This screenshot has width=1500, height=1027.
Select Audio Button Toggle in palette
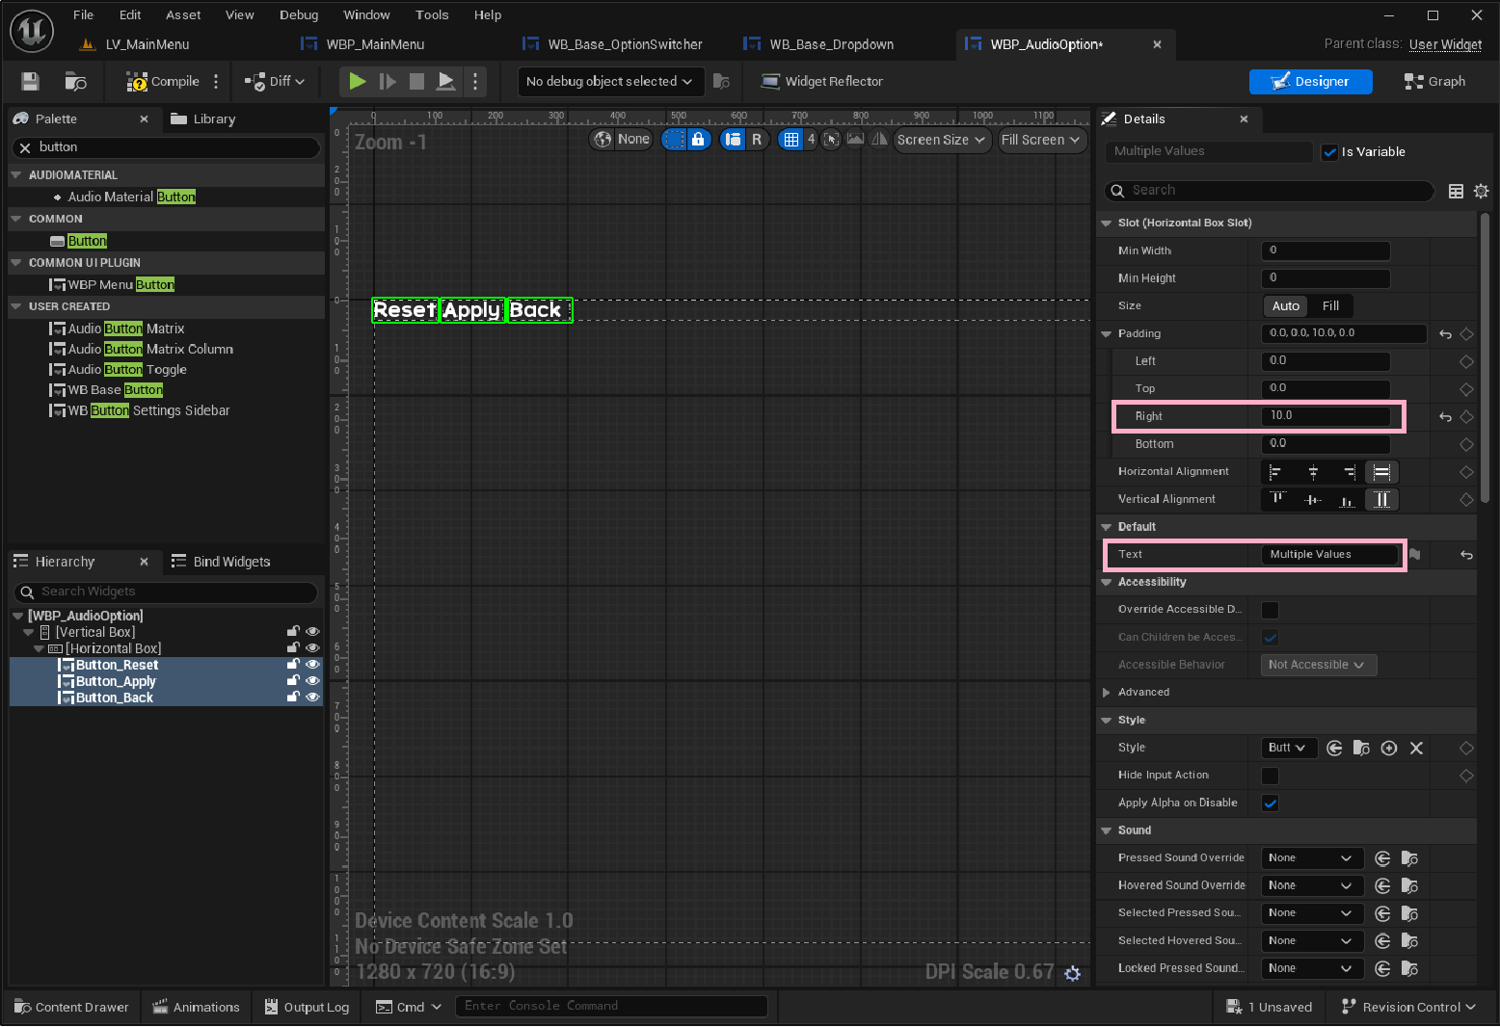127,370
